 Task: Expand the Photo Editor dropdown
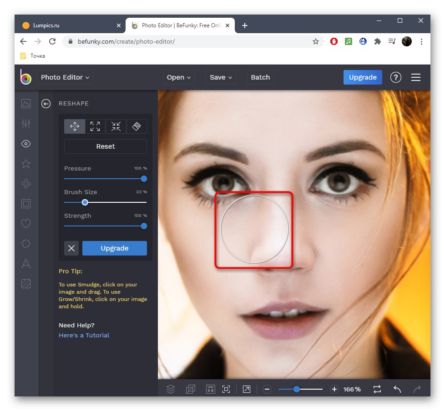click(65, 77)
